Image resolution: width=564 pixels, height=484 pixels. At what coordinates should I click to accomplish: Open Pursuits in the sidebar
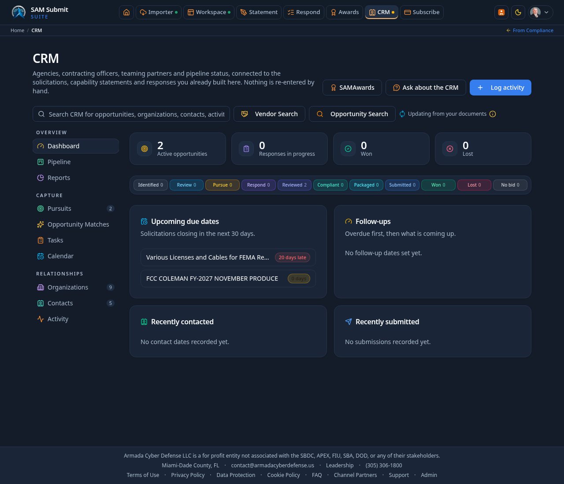[x=76, y=209]
